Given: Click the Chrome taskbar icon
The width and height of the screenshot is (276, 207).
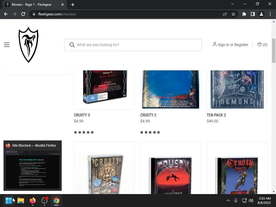Looking at the screenshot, I should [56, 201].
